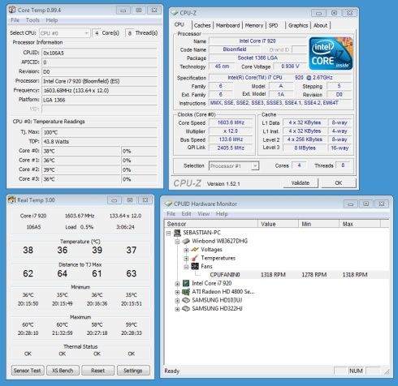Viewport: 398px width, 386px height.
Task: Open the Tools menu in Core Temp
Action: 32,20
